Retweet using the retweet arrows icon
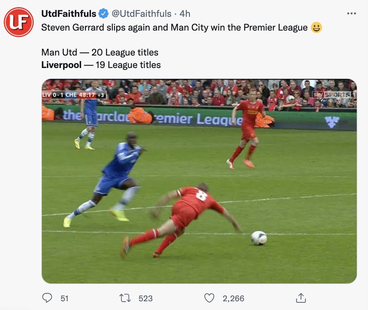373x310 pixels. click(x=125, y=298)
